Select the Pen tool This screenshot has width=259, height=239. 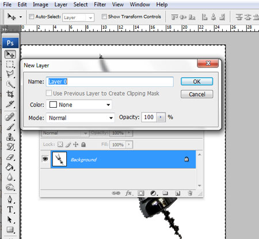[x=10, y=199]
